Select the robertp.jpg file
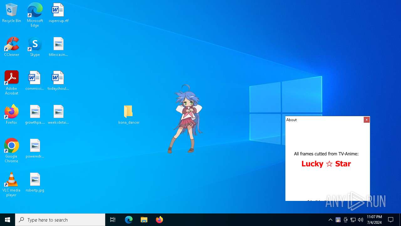The width and height of the screenshot is (401, 226). pos(35,183)
